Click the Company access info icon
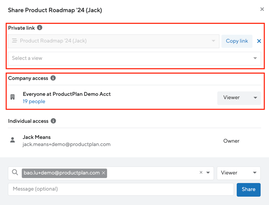 (53, 78)
